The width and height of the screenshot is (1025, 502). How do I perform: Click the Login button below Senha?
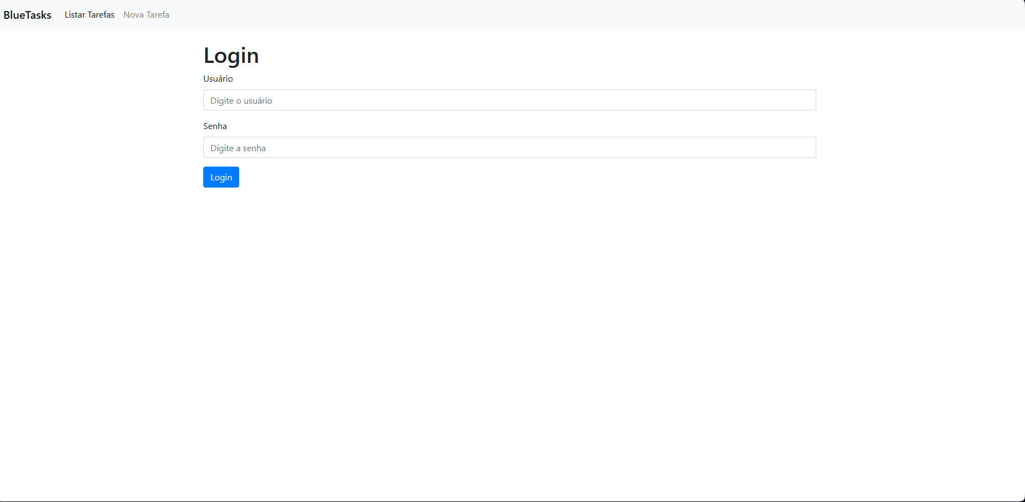(x=221, y=177)
